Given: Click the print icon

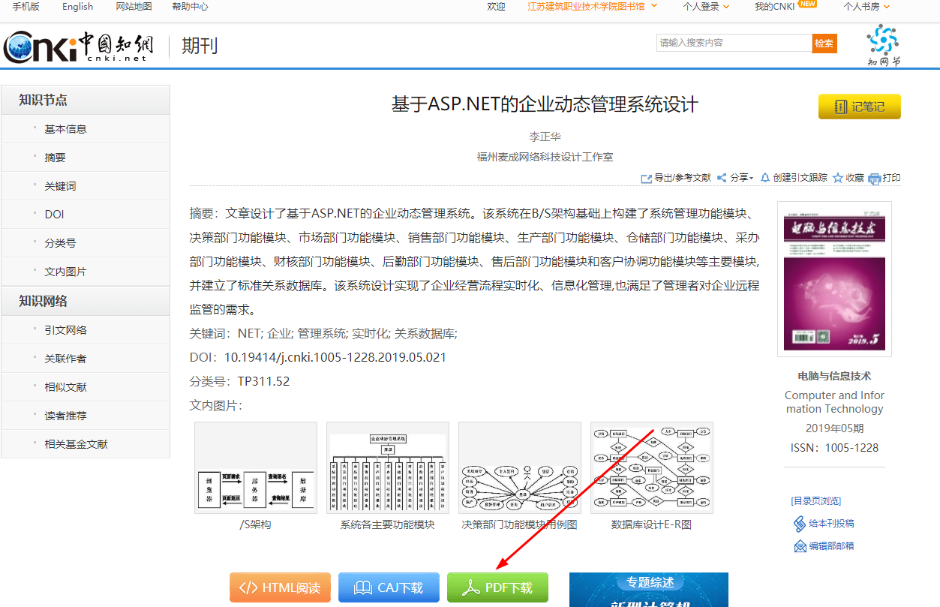Looking at the screenshot, I should point(874,179).
